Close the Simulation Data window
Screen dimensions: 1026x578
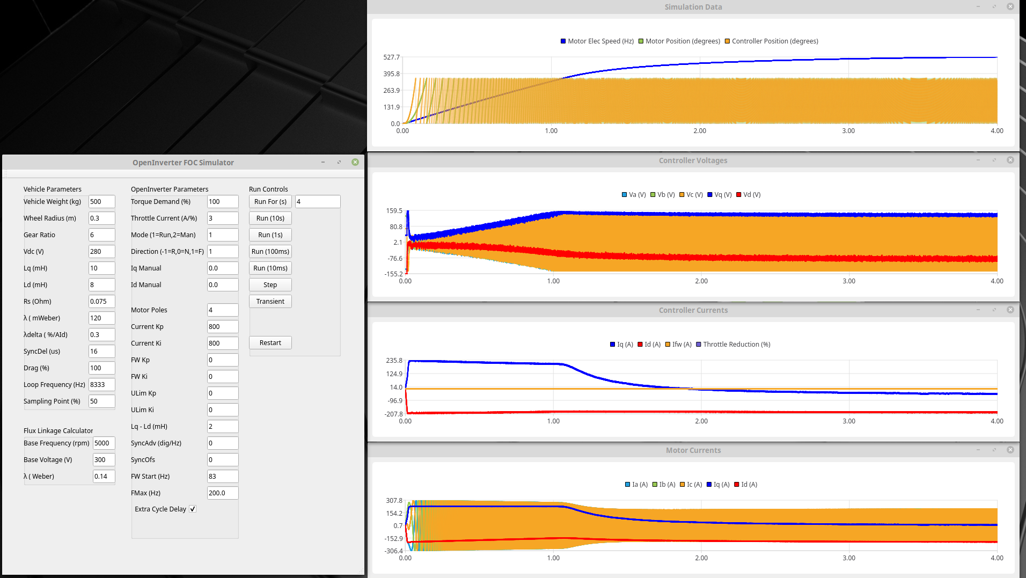coord(1010,6)
